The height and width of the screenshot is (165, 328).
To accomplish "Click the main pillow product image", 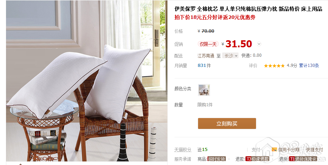I will [87, 81].
